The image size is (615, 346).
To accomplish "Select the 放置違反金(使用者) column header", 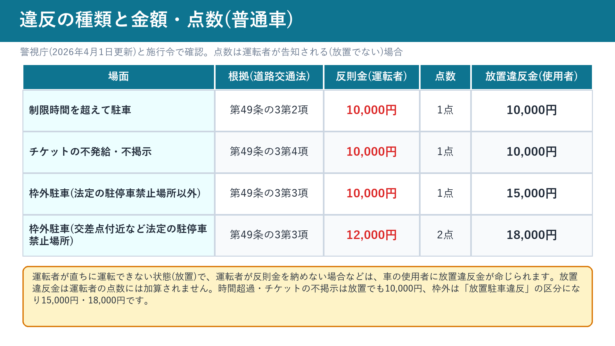I will coord(532,77).
